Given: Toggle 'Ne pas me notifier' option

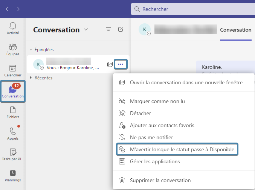Looking at the screenshot, I should click(151, 137).
